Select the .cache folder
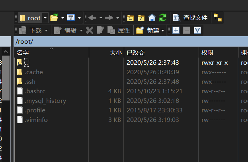 click(131, 72)
